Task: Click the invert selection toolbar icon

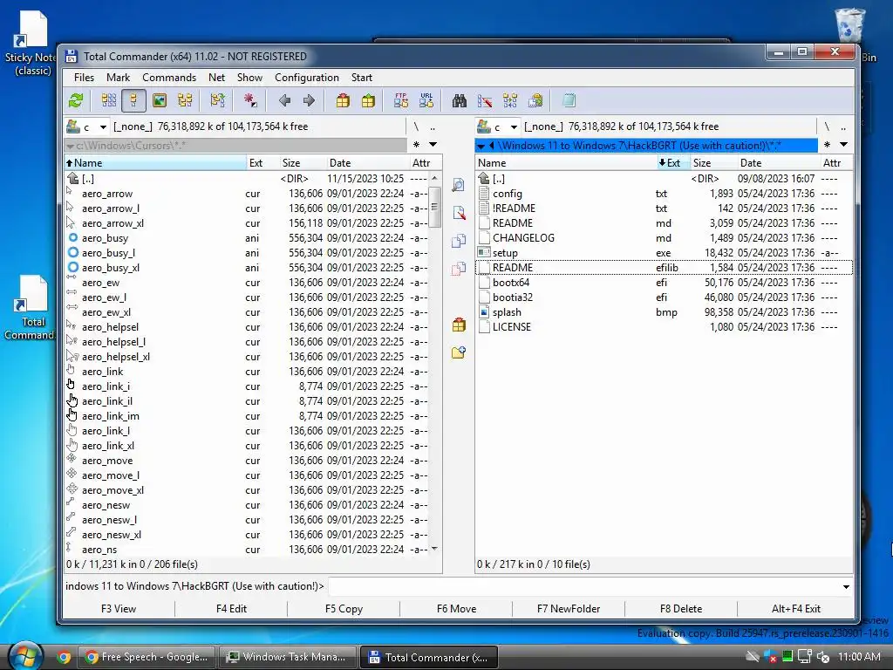Action: (217, 101)
